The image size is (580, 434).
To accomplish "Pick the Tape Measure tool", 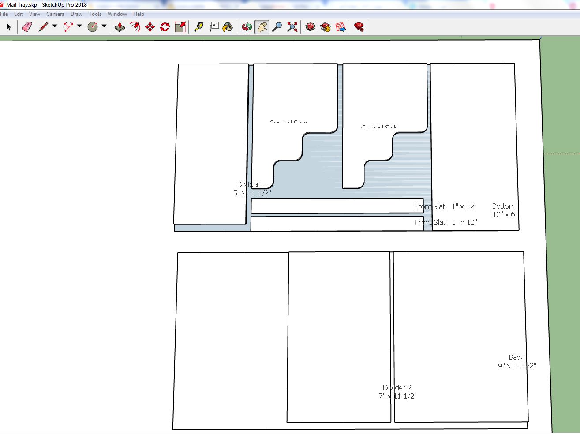I will tap(198, 27).
